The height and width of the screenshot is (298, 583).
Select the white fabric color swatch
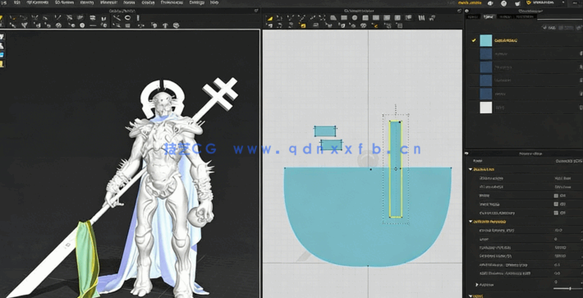click(x=486, y=108)
